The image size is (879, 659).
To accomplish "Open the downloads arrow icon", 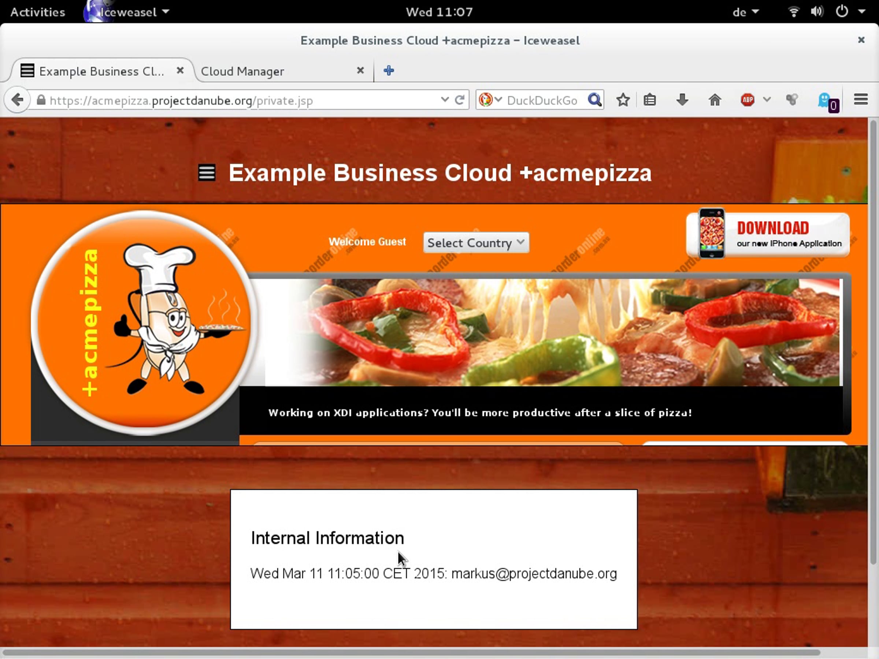I will (x=682, y=100).
